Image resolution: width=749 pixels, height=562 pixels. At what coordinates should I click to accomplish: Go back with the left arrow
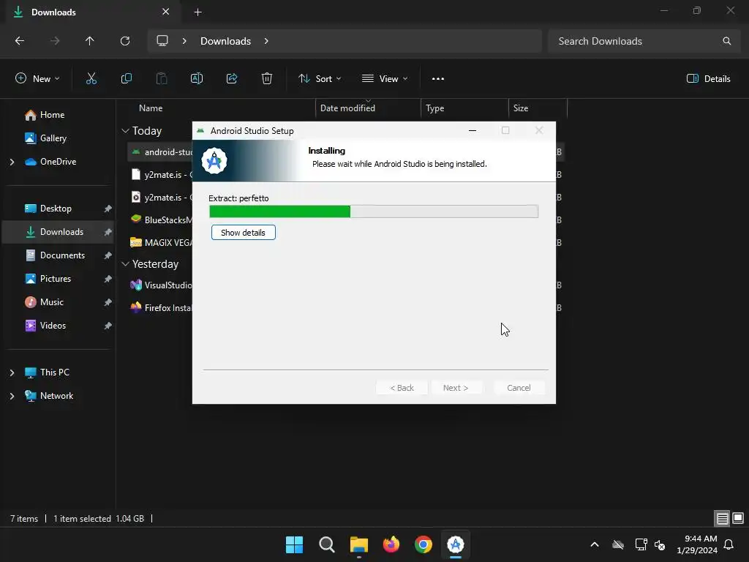[20, 41]
